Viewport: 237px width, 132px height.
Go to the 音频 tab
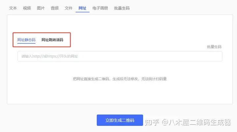click(55, 8)
